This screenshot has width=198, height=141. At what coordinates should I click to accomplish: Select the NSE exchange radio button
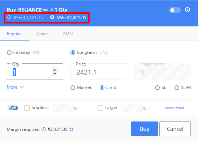click(x=52, y=17)
